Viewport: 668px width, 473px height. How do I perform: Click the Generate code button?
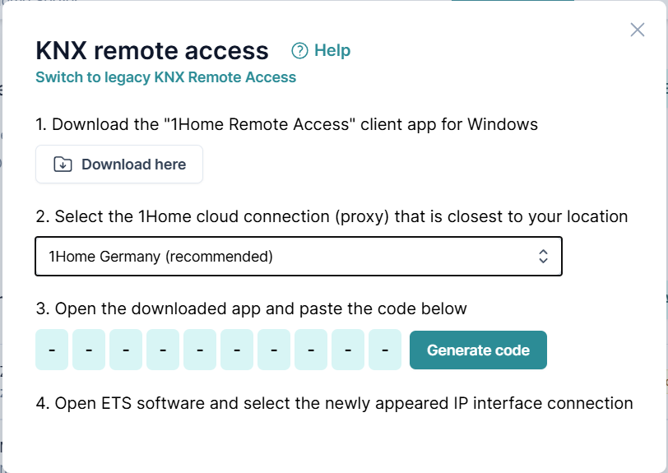click(x=478, y=350)
